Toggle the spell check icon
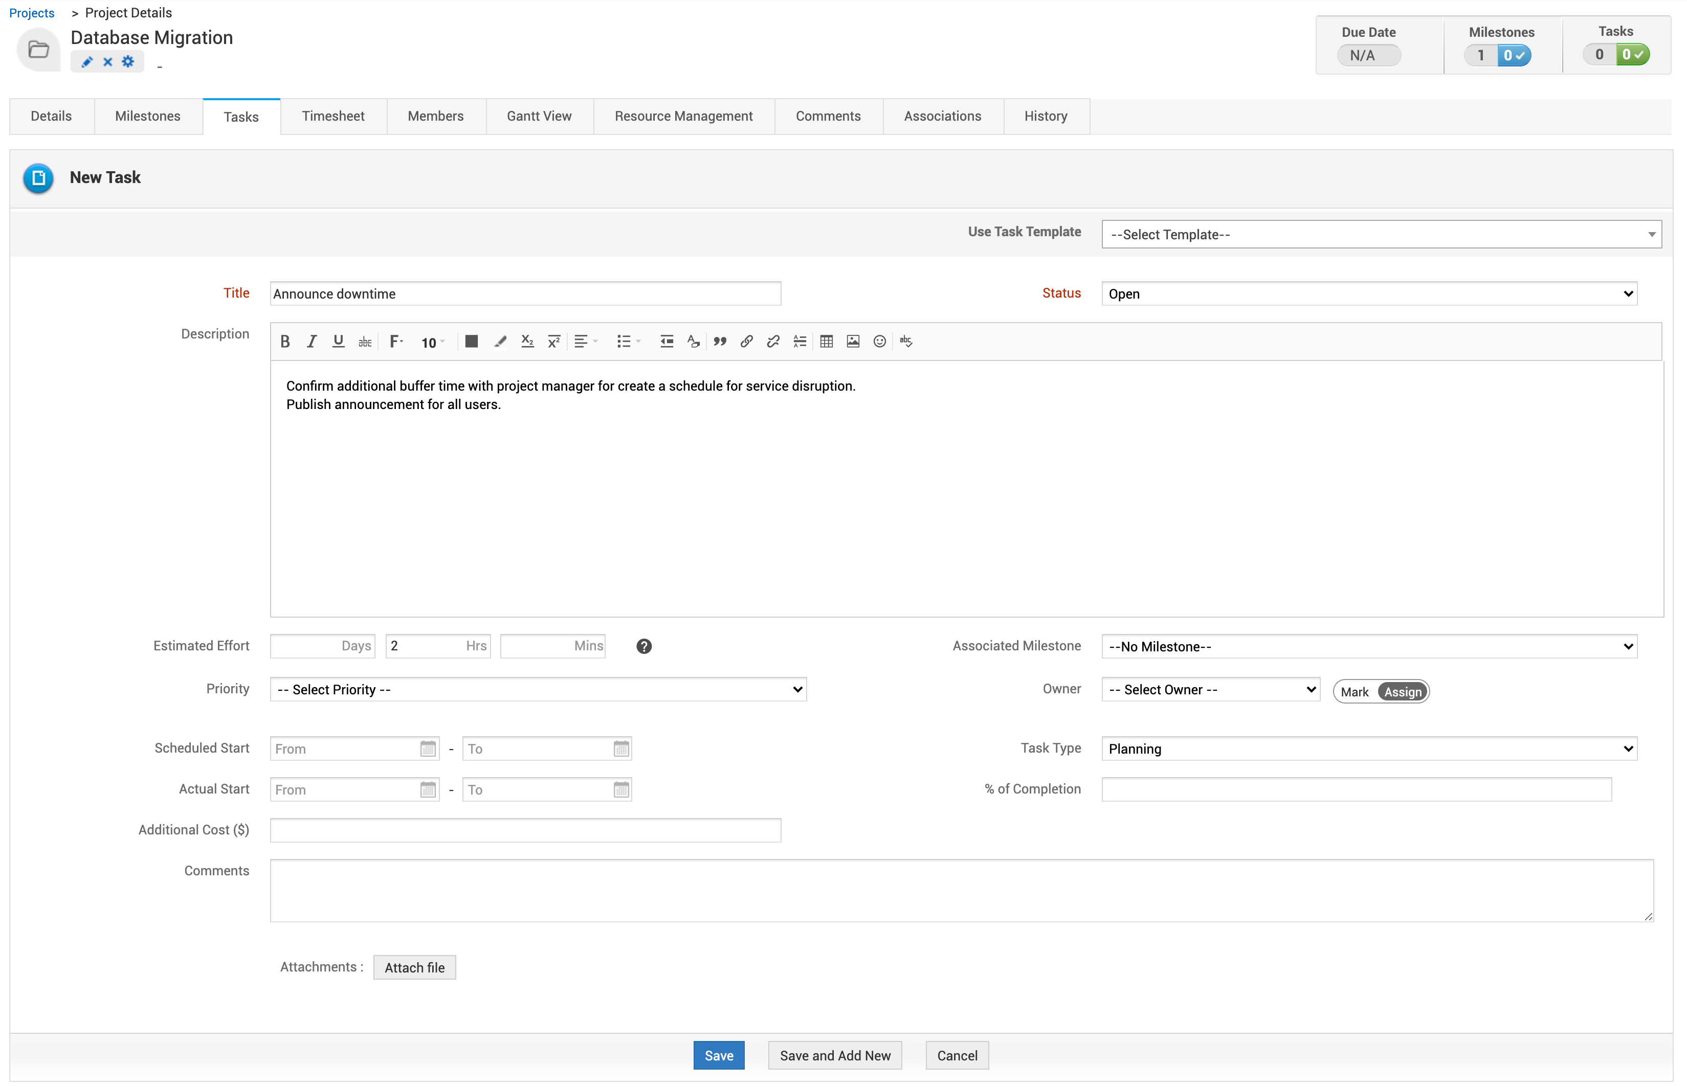 pyautogui.click(x=906, y=342)
